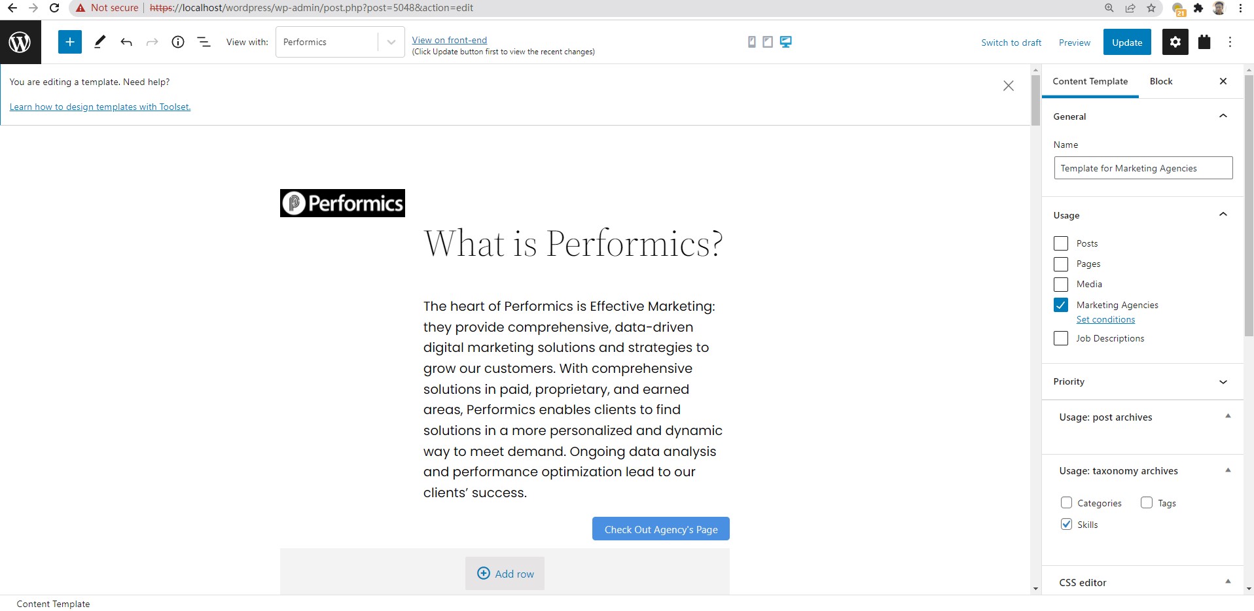Expand the Priority panel

1143,381
